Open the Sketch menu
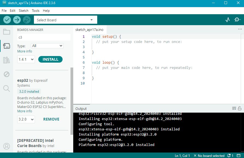Screen dimensions: 244x158 [23, 11]
